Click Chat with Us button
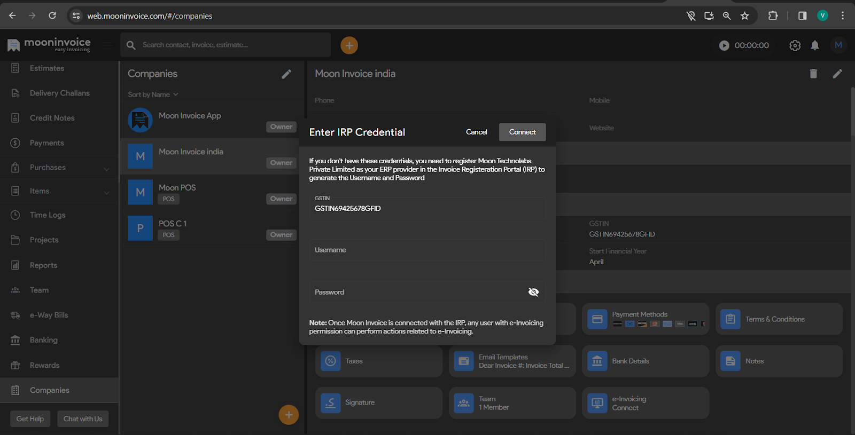 click(83, 419)
